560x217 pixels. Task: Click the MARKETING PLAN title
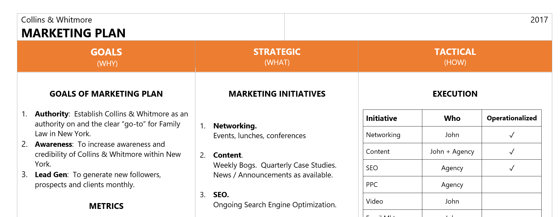(x=73, y=33)
